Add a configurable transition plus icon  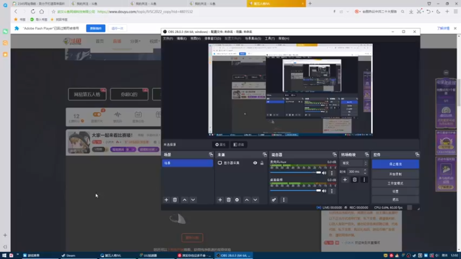pos(345,180)
